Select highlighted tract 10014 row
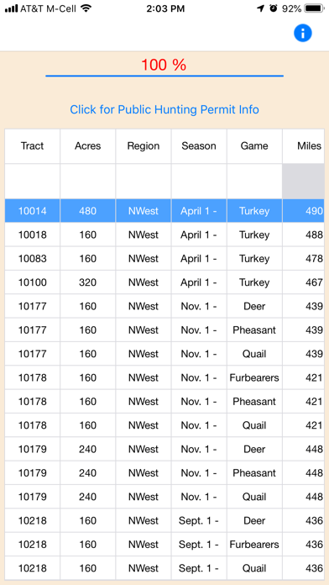The width and height of the screenshot is (329, 585). tap(164, 211)
